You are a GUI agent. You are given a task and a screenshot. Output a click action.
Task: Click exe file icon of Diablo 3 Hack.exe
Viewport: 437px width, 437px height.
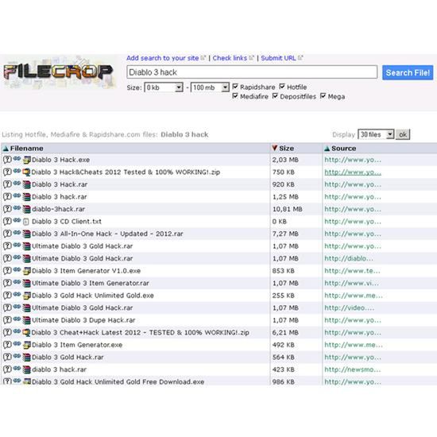pyautogui.click(x=27, y=160)
